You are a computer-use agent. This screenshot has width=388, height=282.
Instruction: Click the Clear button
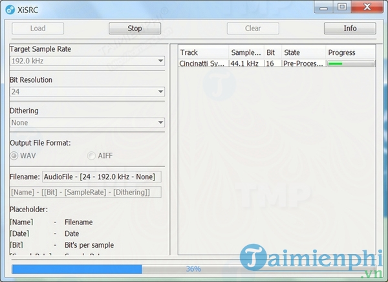click(x=253, y=28)
